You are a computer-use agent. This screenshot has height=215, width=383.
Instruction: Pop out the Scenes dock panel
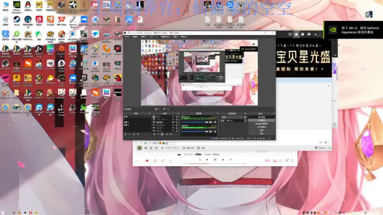[x=150, y=114]
